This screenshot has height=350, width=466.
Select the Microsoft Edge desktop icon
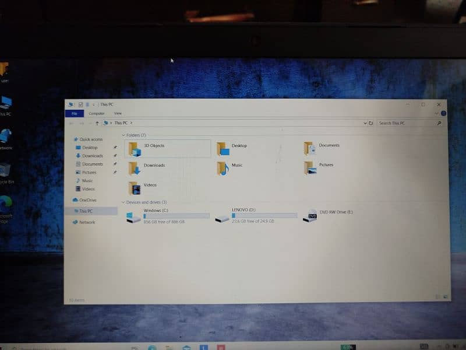pos(6,209)
